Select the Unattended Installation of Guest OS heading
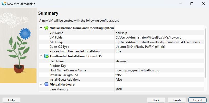The image size is (209, 103). 76,56
